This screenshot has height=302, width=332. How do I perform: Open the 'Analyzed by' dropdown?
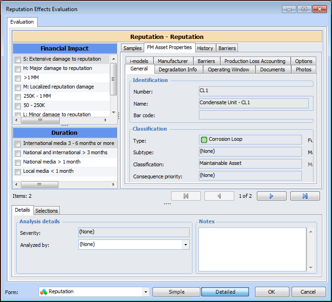(x=185, y=244)
